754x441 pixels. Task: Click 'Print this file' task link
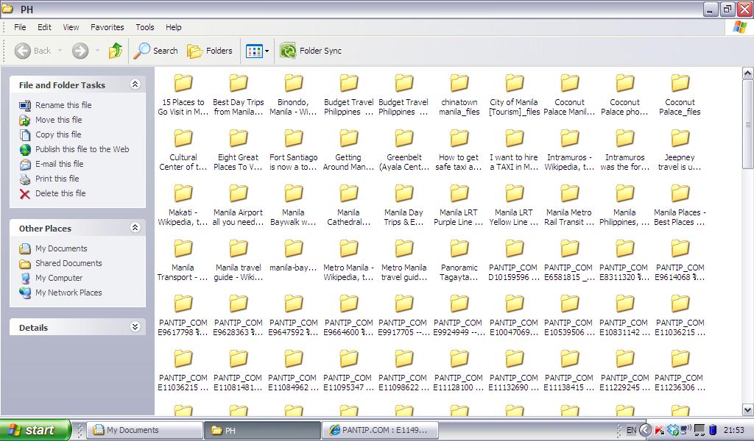point(57,179)
